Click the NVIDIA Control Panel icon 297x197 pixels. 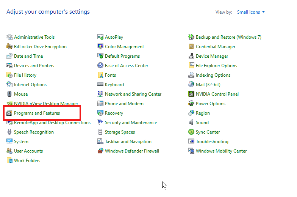pos(191,94)
